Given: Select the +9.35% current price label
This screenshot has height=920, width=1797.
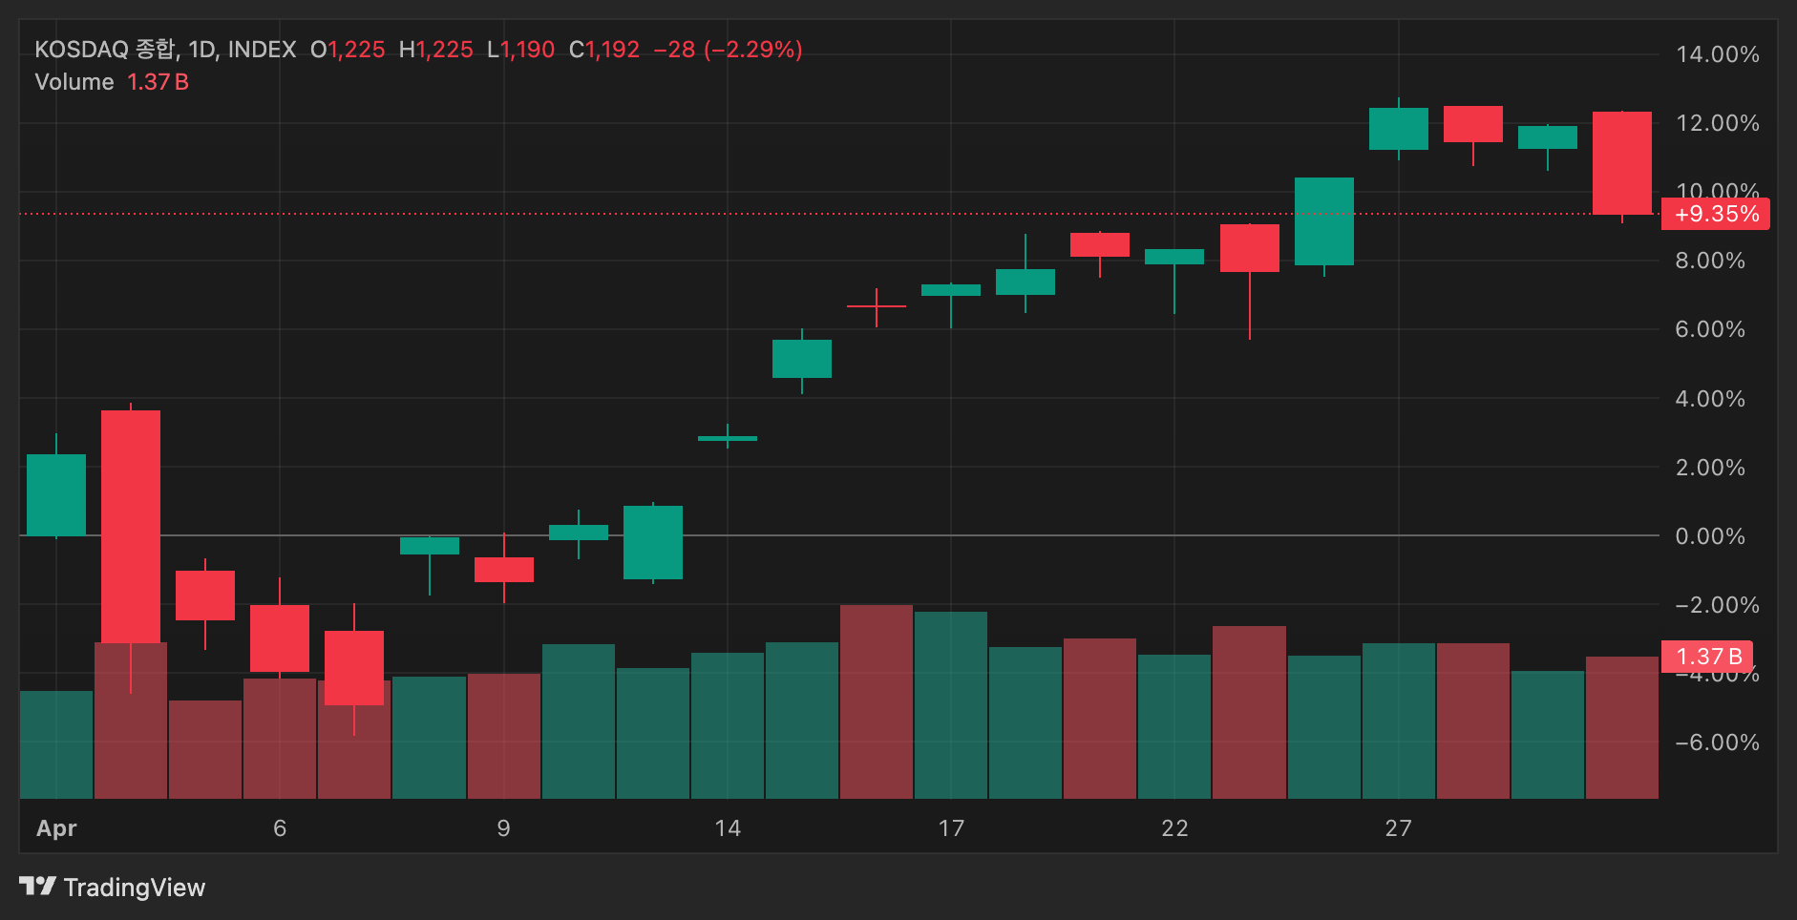Looking at the screenshot, I should coord(1716,214).
